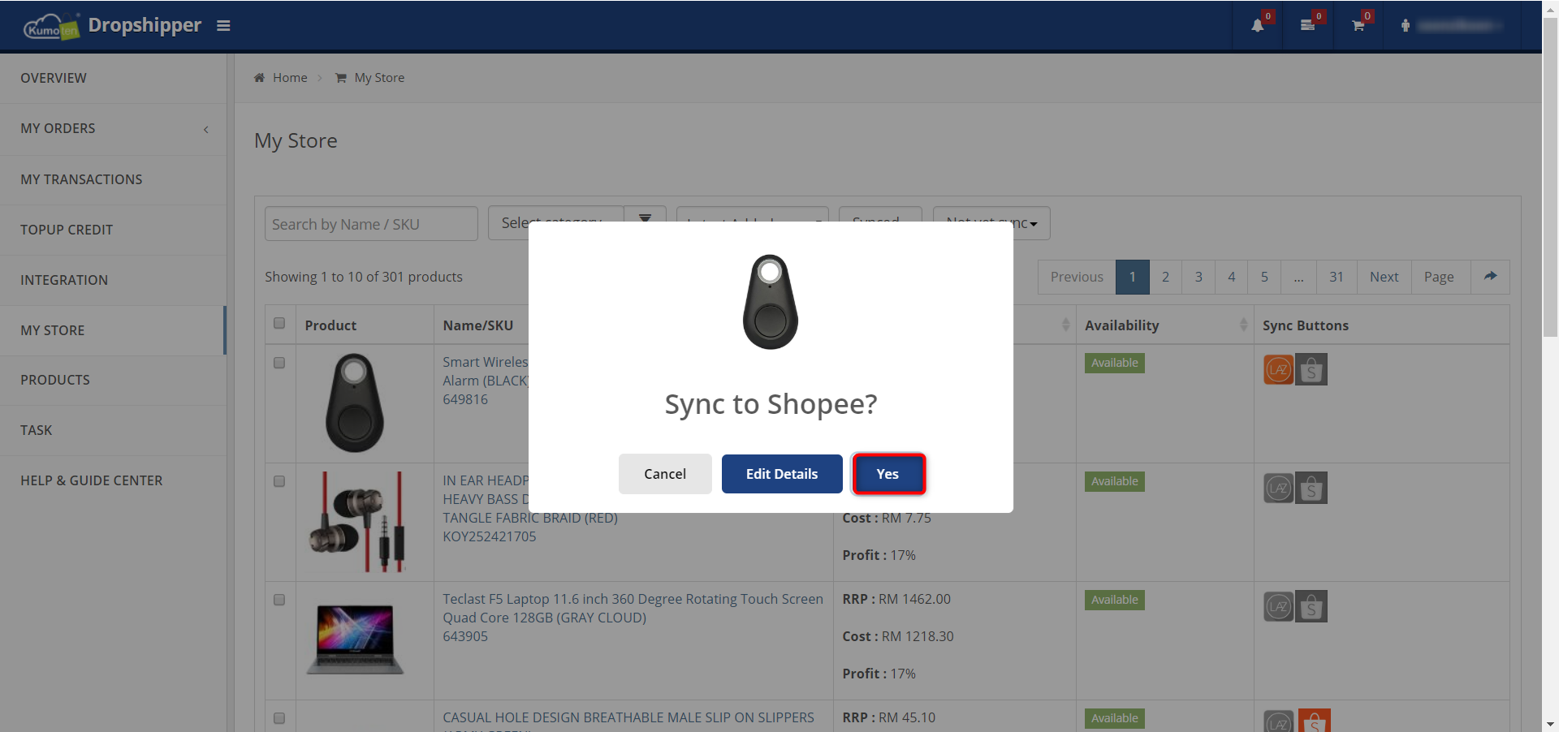Screen dimensions: 1559x732
Task: Click the Shopee sync icon for IN EAR HEADPHONE row
Action: 1311,488
